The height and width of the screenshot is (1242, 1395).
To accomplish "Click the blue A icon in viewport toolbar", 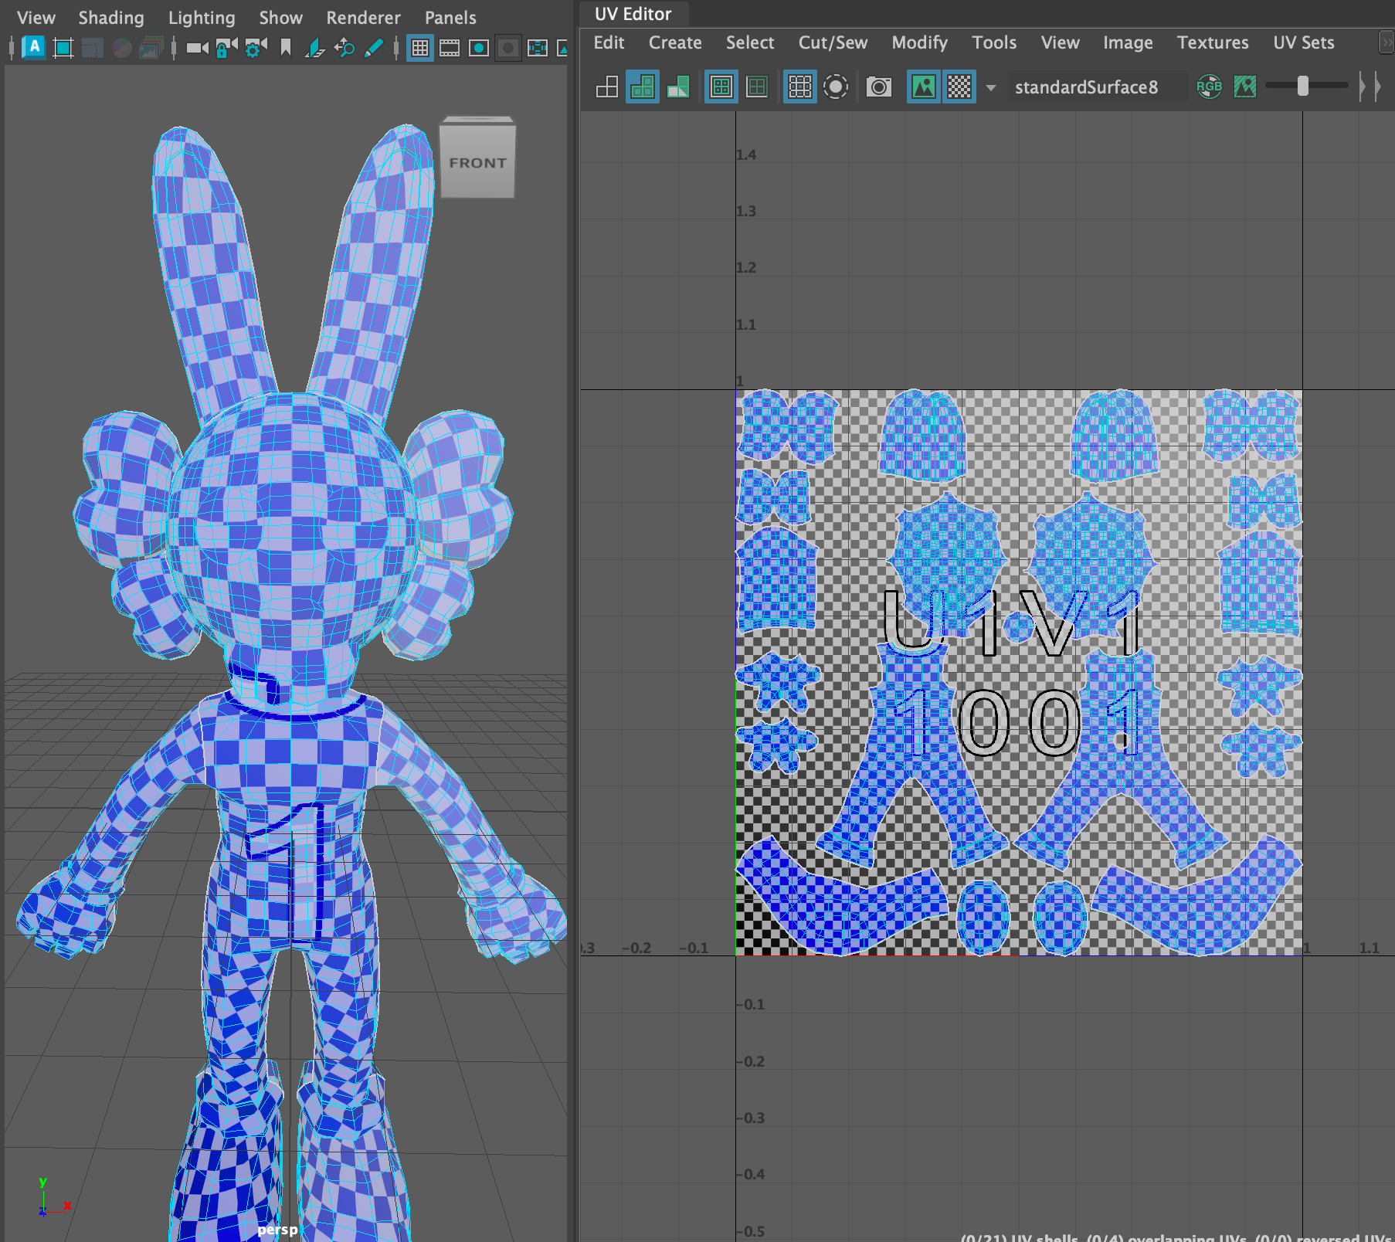I will (x=34, y=47).
